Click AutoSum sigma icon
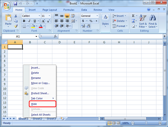The height and width of the screenshot is (127, 168). pyautogui.click(x=133, y=16)
